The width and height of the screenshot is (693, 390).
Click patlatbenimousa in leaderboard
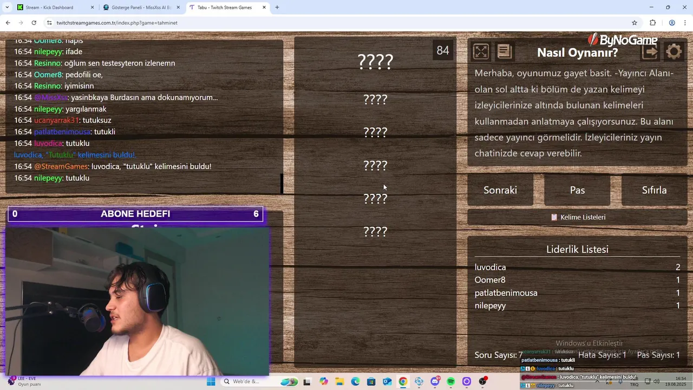click(x=506, y=293)
